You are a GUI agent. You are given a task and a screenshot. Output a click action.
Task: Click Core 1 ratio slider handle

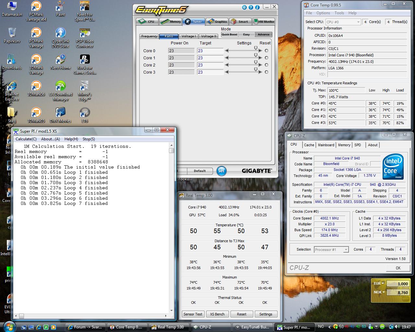coord(256,55)
